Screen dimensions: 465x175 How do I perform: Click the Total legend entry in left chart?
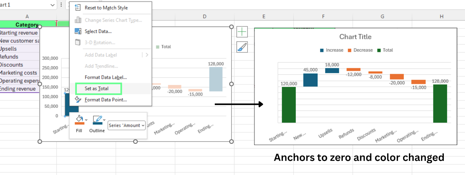point(163,47)
